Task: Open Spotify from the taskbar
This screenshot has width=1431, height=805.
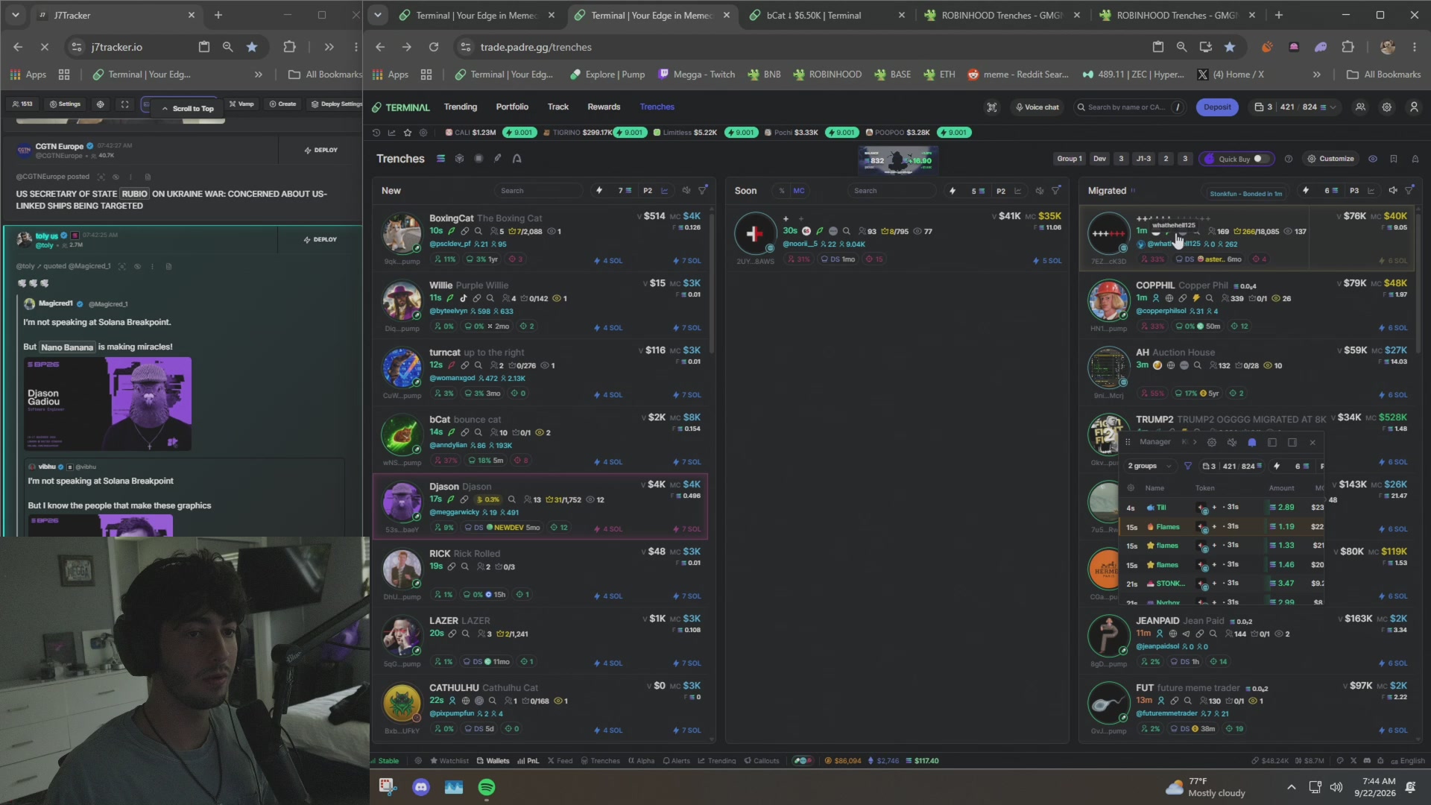Action: tap(487, 787)
